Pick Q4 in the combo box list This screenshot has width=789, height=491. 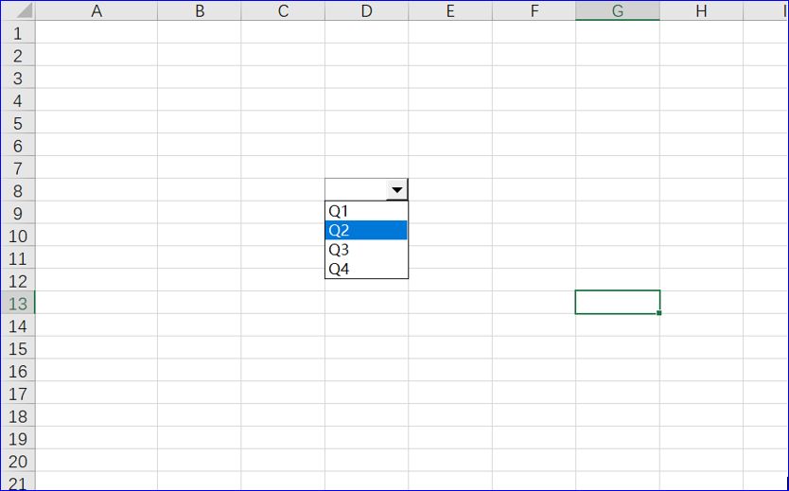[366, 268]
